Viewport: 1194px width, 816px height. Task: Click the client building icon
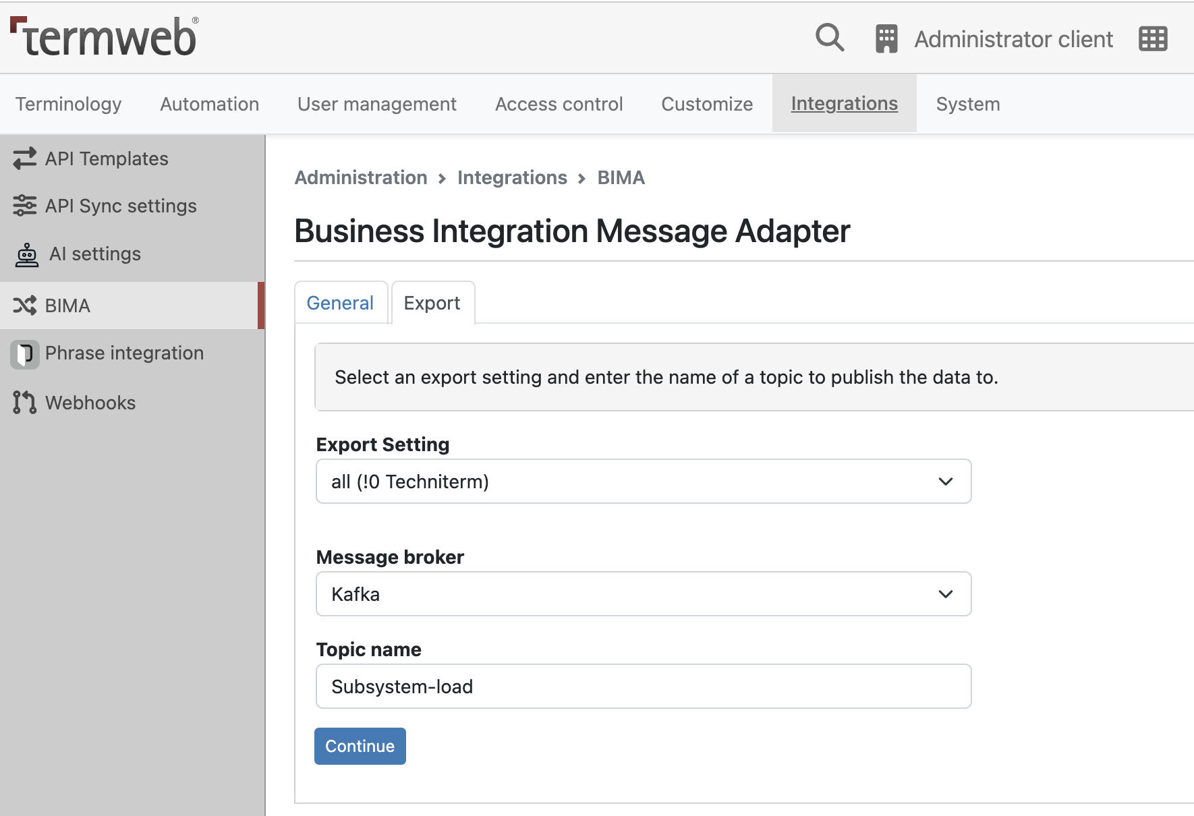pyautogui.click(x=886, y=38)
